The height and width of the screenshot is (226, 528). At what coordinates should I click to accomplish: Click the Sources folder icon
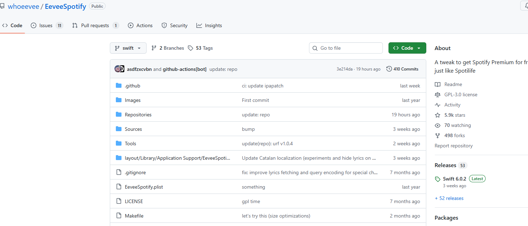pos(119,129)
